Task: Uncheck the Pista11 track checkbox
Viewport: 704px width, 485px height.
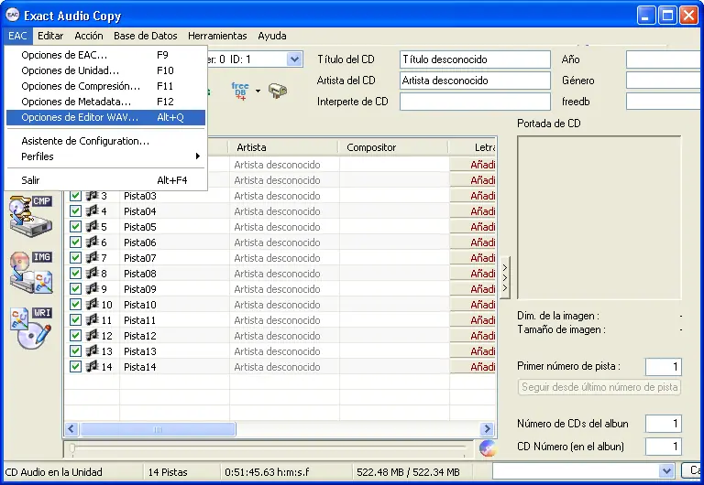Action: [75, 320]
